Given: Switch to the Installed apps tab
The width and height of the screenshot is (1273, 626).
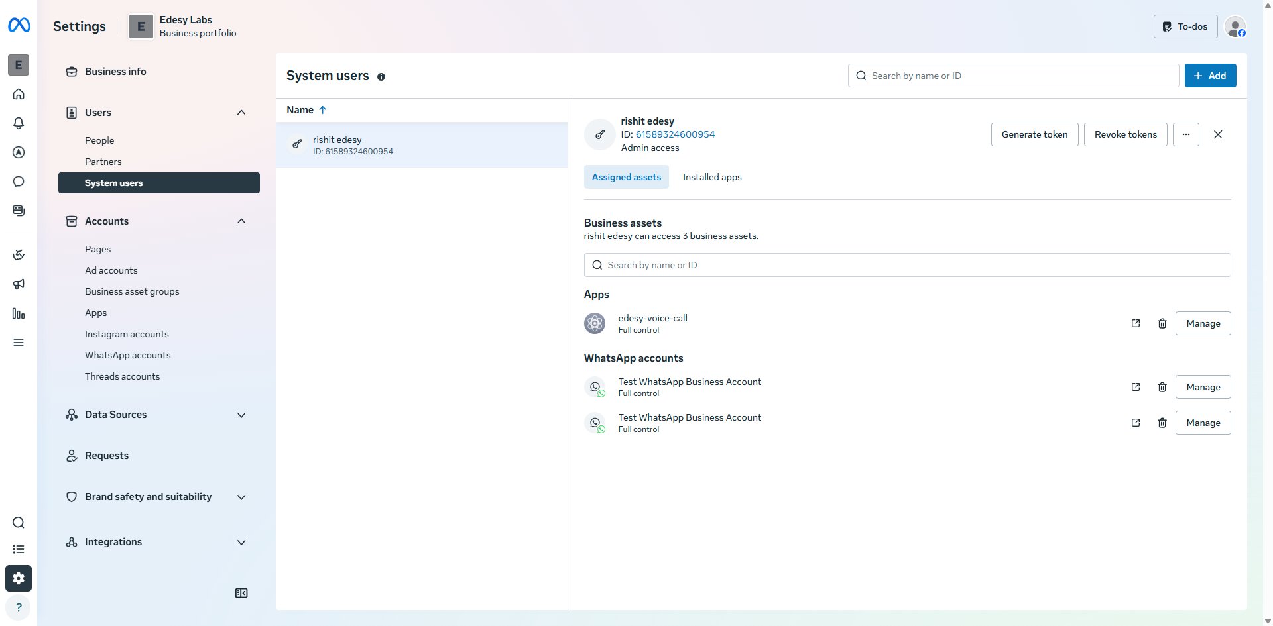Looking at the screenshot, I should point(712,177).
